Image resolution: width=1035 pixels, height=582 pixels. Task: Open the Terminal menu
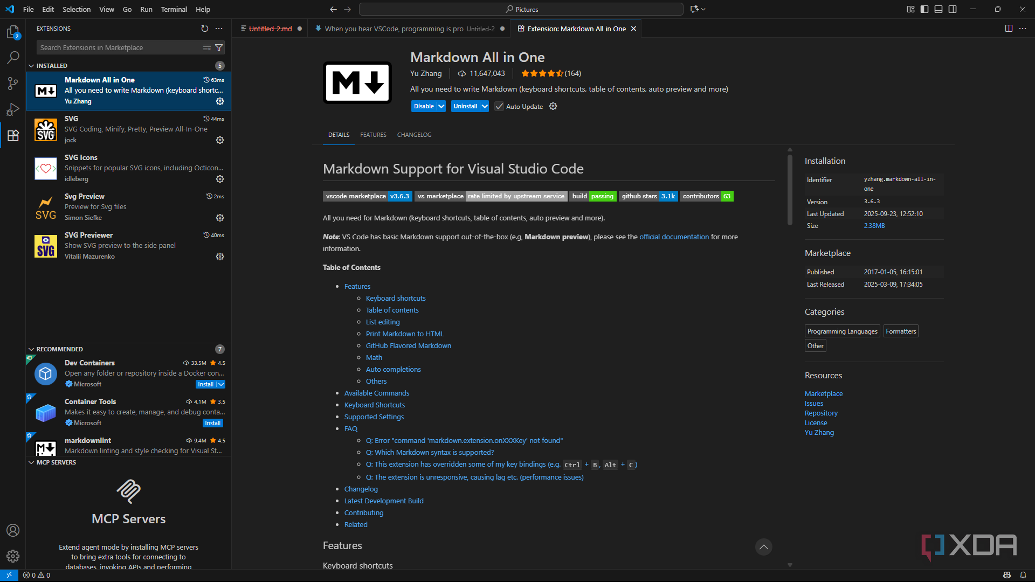[174, 9]
